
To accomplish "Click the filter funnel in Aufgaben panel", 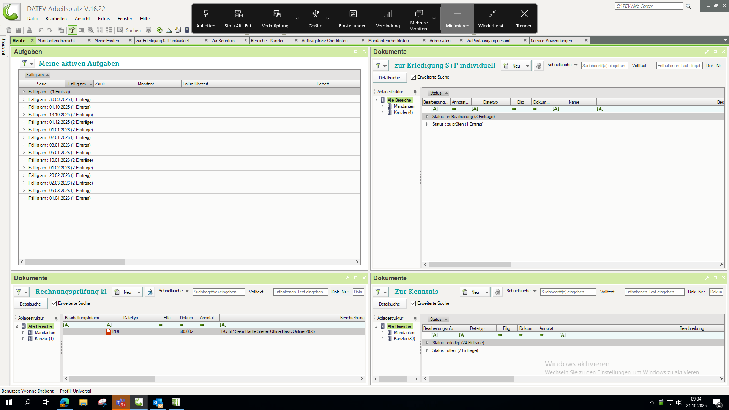I will tap(24, 63).
